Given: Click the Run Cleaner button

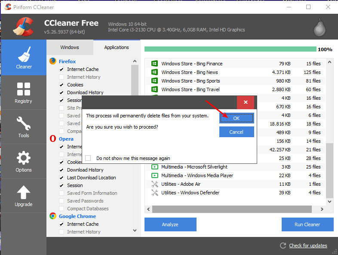Looking at the screenshot, I should click(x=307, y=224).
